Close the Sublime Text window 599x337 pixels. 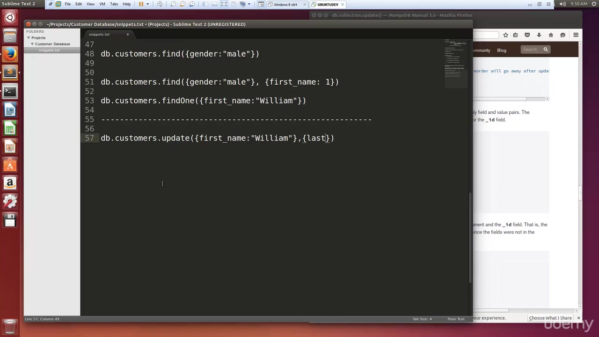(28, 24)
